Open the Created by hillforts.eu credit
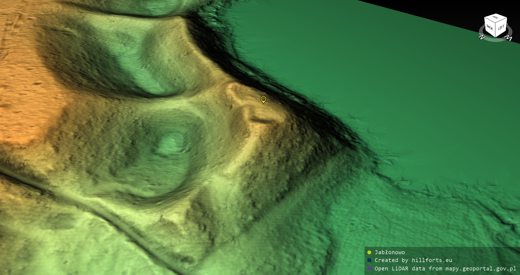Screen dimensions: 520x275 click(413, 260)
